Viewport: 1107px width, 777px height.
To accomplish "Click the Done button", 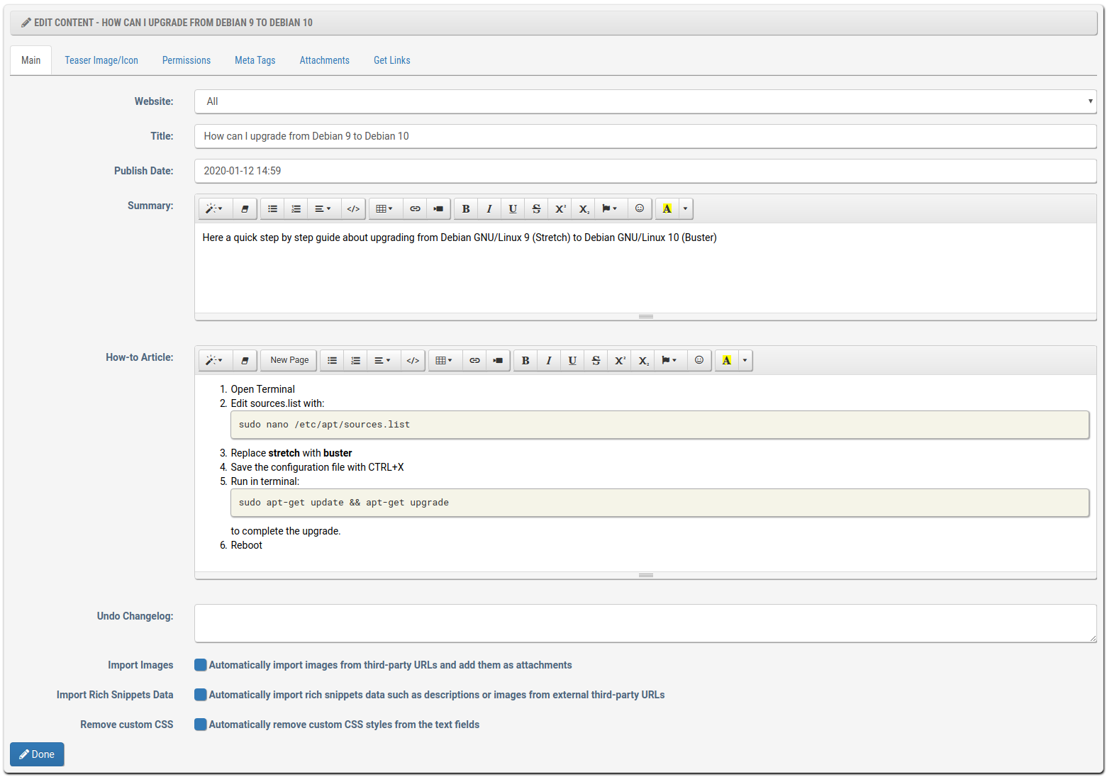I will (x=37, y=754).
